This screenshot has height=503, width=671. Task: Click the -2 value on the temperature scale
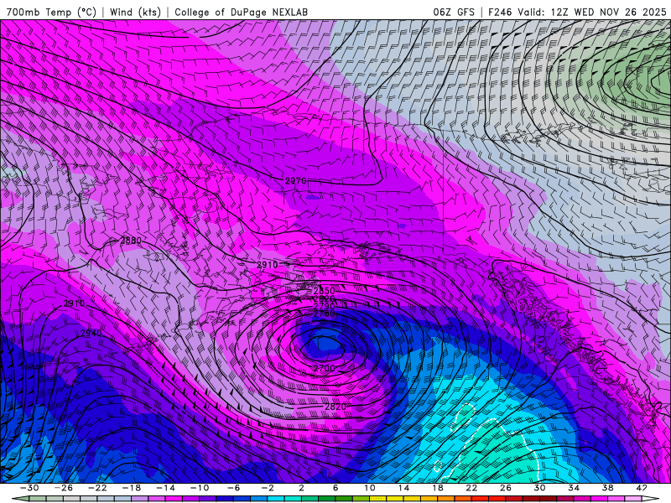(x=268, y=488)
